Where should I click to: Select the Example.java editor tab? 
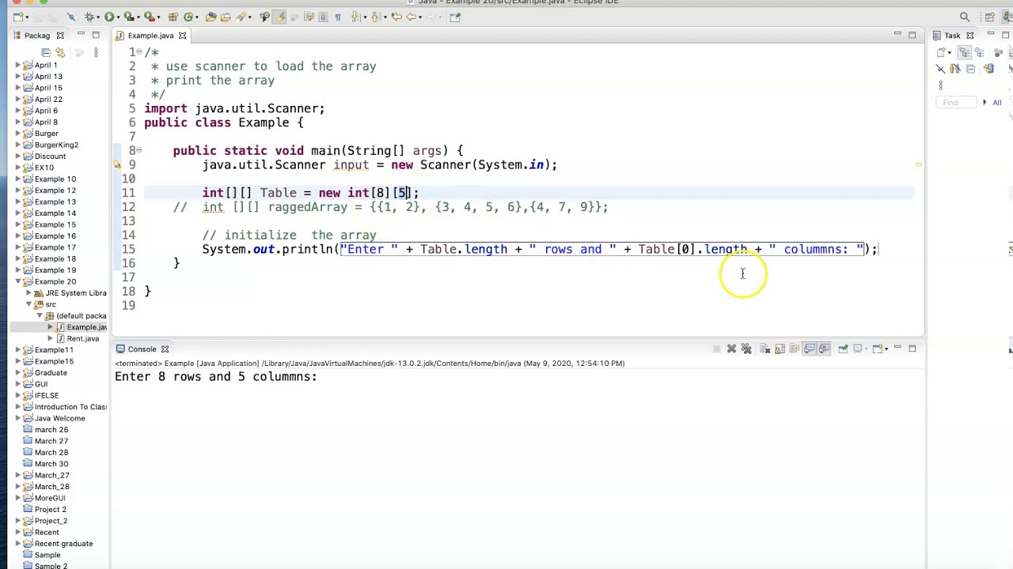tap(150, 36)
